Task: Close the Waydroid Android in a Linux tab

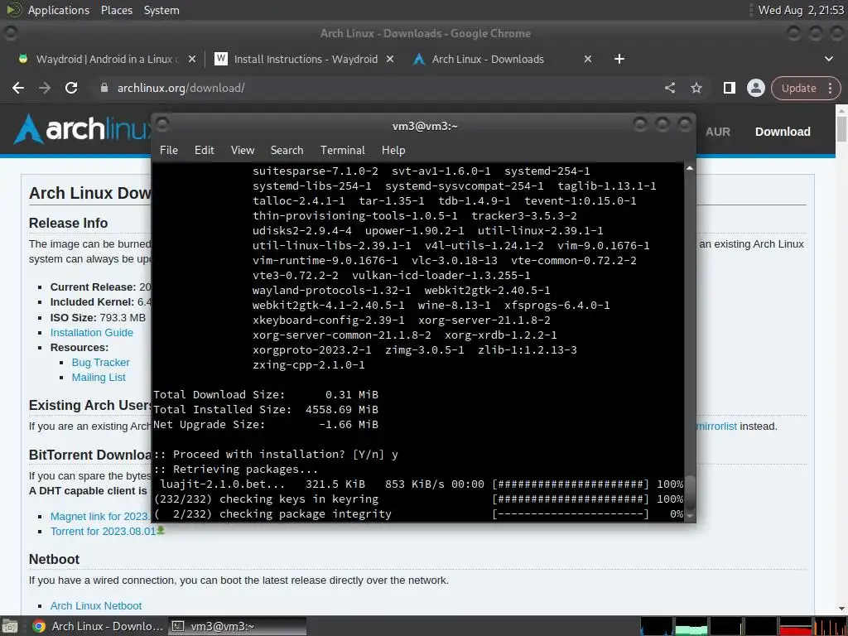Action: pyautogui.click(x=192, y=59)
